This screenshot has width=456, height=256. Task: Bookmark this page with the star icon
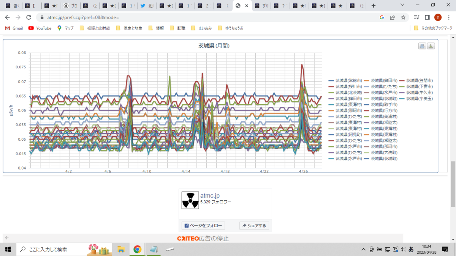pyautogui.click(x=403, y=17)
